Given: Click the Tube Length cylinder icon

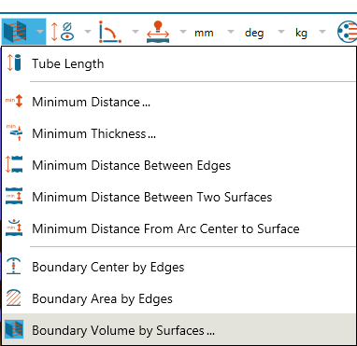Looking at the screenshot, I should tap(14, 62).
